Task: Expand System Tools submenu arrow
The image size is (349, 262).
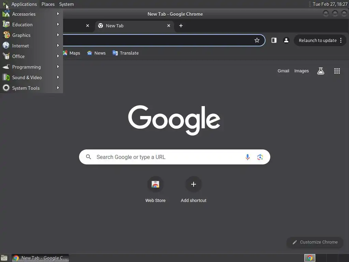Action: (x=58, y=88)
